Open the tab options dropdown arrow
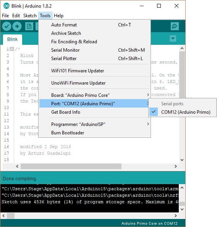The width and height of the screenshot is (217, 227). (x=173, y=39)
